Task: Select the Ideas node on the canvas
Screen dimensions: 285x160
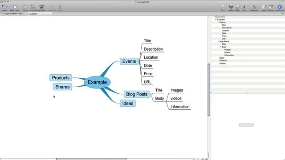Action: [x=128, y=103]
